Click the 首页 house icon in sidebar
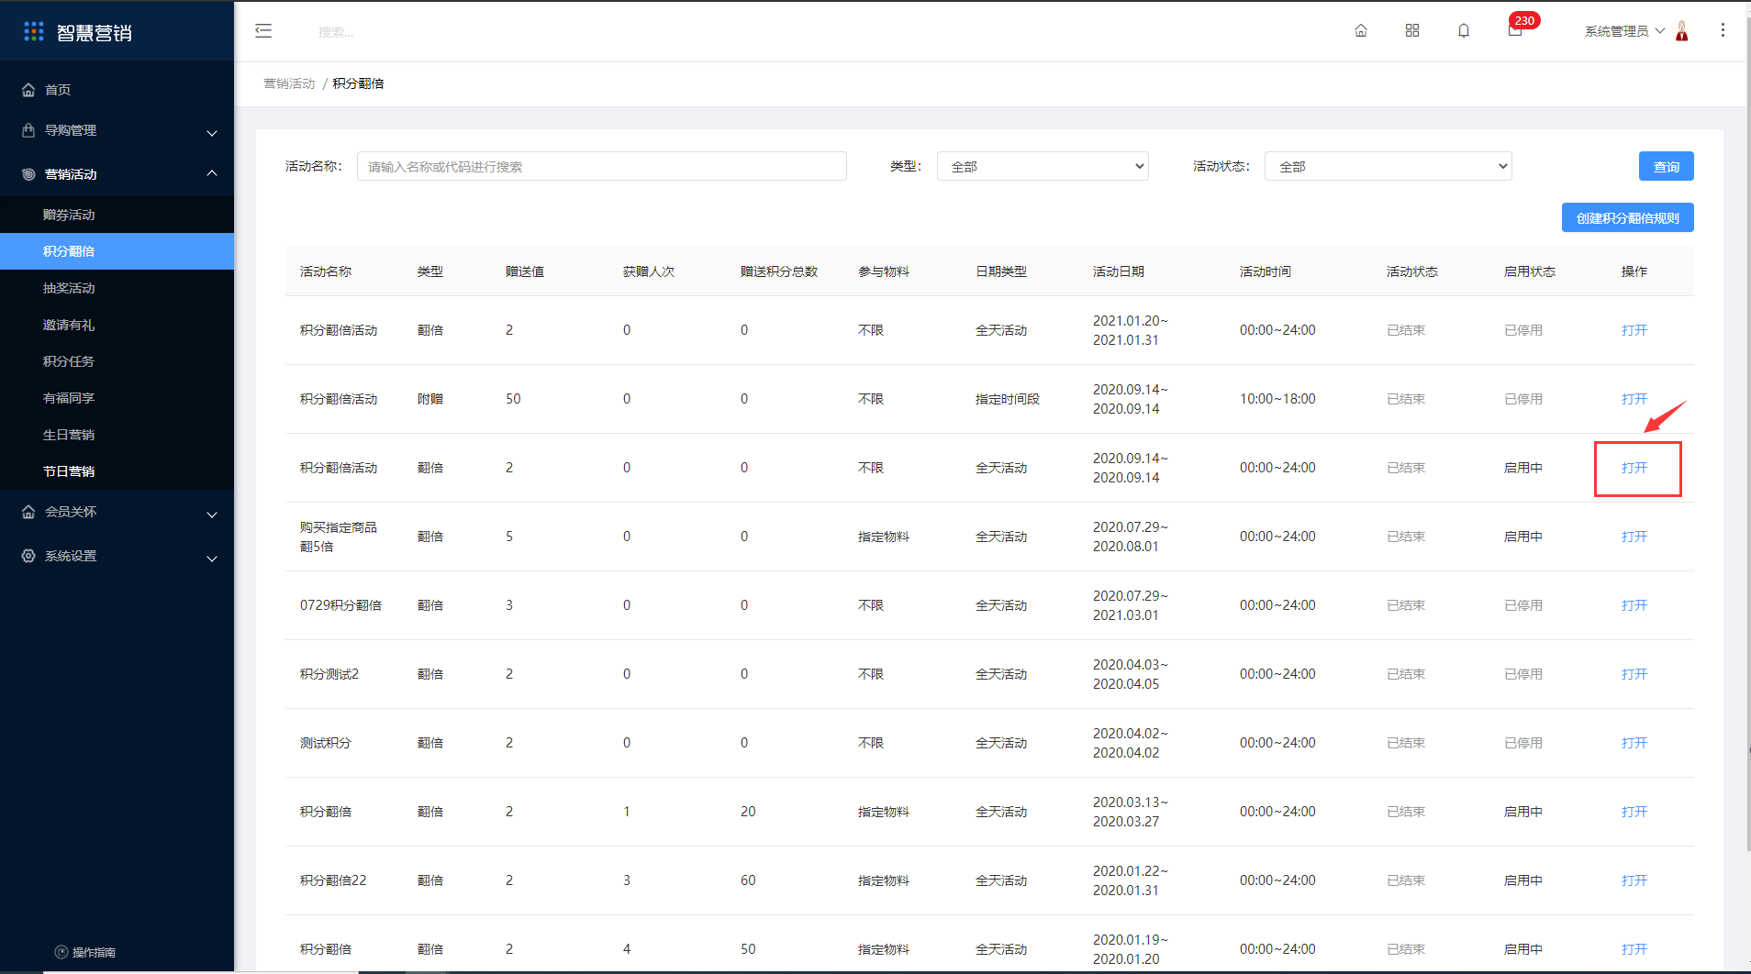1751x974 pixels. (x=28, y=90)
